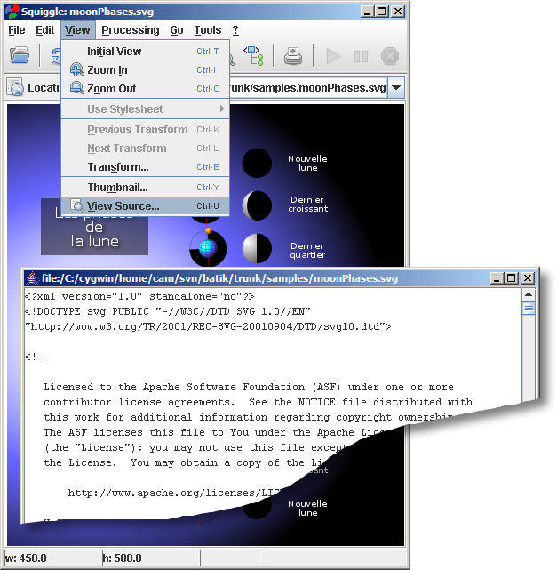The width and height of the screenshot is (557, 570).
Task: Open the Processing menu
Action: click(130, 30)
